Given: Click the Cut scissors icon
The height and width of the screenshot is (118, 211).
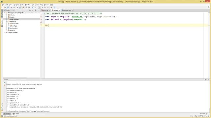Looking at the screenshot, I should click(17, 8).
